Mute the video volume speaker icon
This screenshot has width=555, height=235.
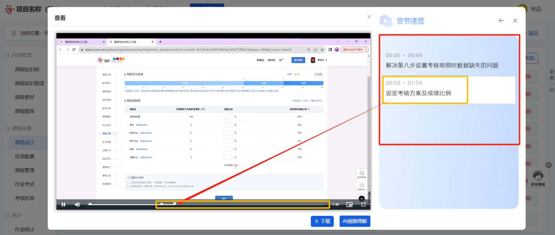[77, 204]
